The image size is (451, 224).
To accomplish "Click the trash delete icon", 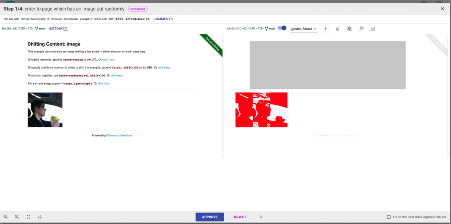I will [337, 29].
